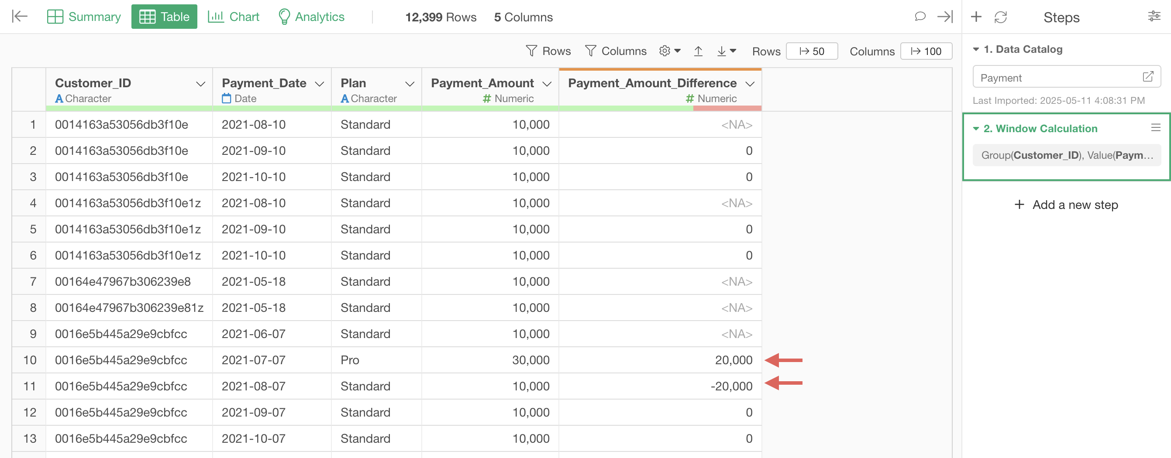Open the Window Calculation step menu icon
Image resolution: width=1171 pixels, height=458 pixels.
pyautogui.click(x=1156, y=128)
